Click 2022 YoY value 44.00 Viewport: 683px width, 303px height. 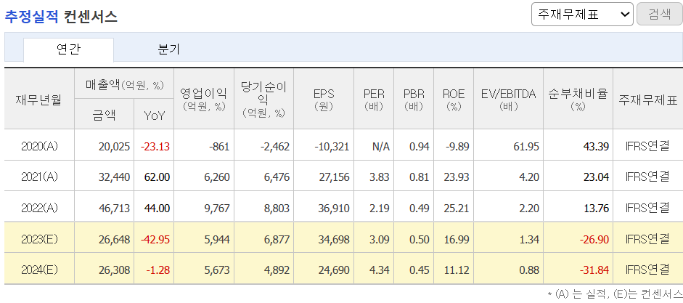157,209
